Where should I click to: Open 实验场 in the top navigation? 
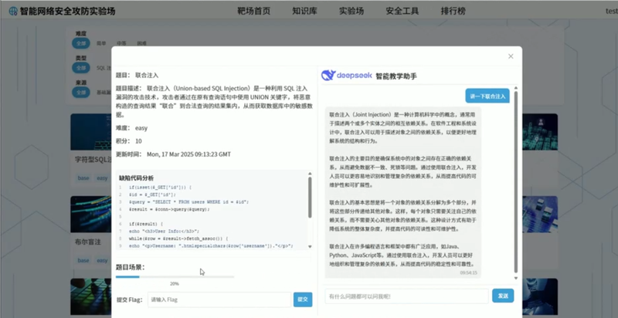click(351, 11)
